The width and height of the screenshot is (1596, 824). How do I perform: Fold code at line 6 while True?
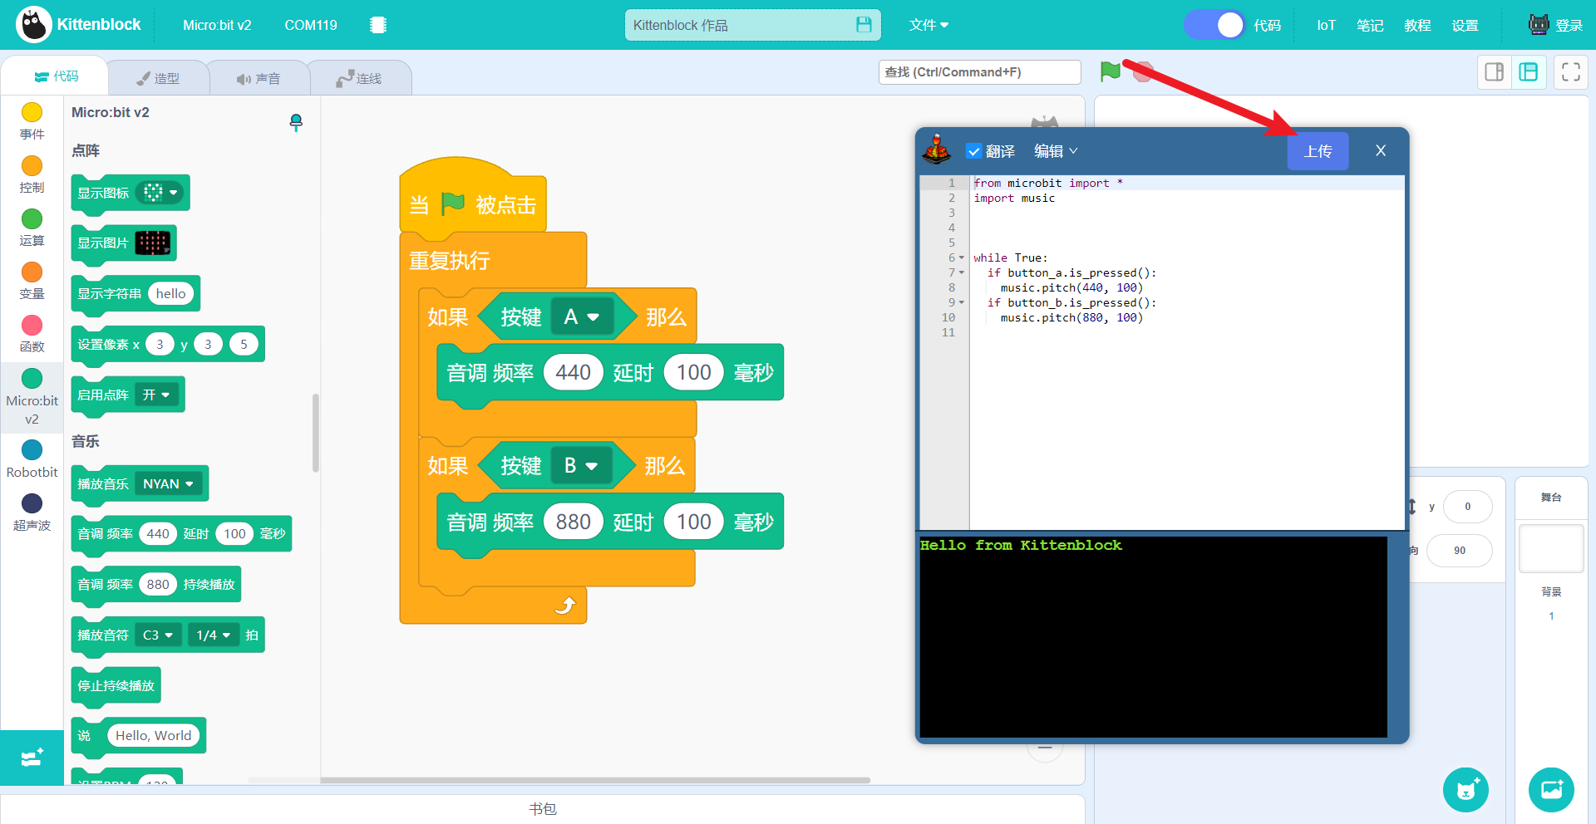[962, 257]
